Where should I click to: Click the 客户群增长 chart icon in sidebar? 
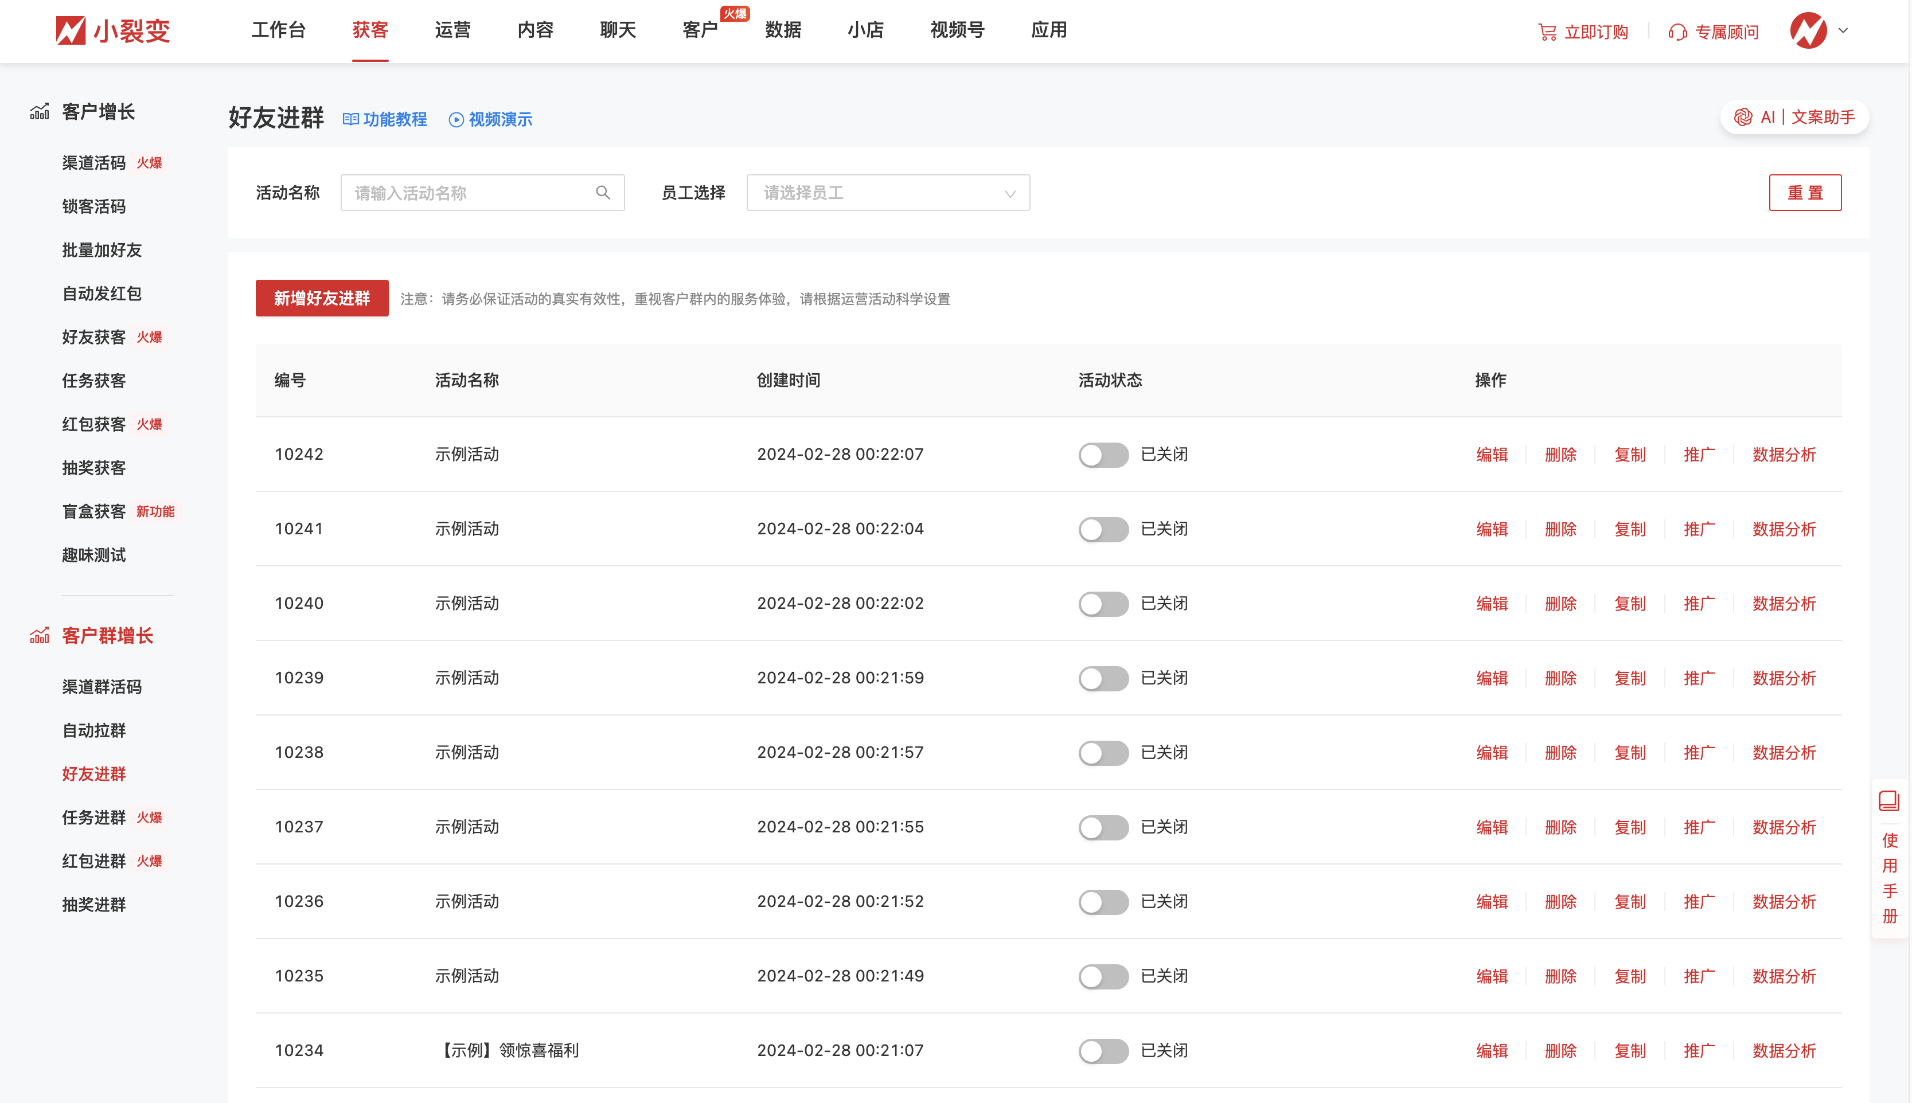pos(40,636)
